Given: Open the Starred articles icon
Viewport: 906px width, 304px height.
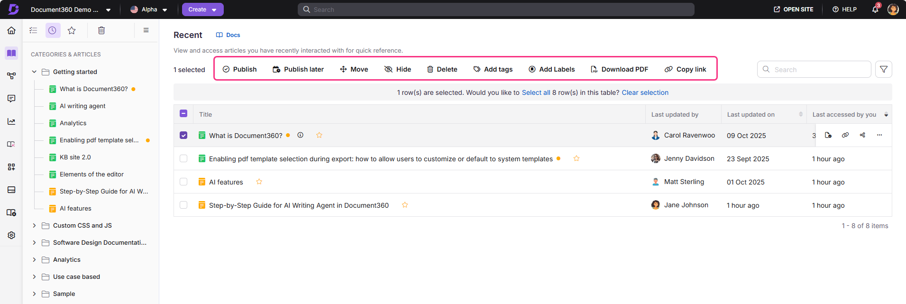Looking at the screenshot, I should [72, 30].
